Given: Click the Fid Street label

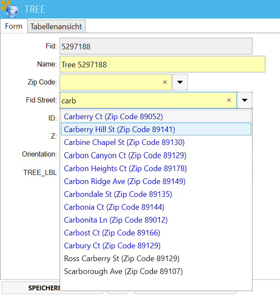Looking at the screenshot, I should click(x=41, y=100).
